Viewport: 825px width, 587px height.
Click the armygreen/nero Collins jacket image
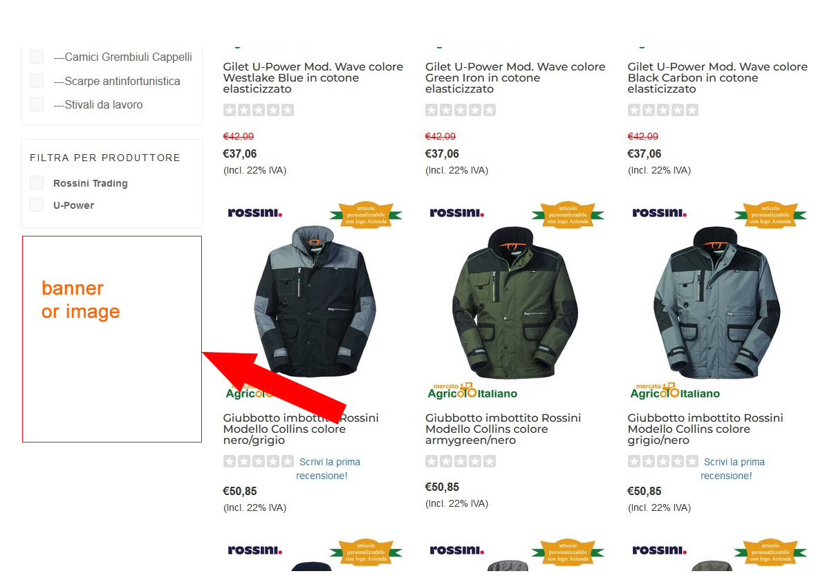(x=515, y=302)
